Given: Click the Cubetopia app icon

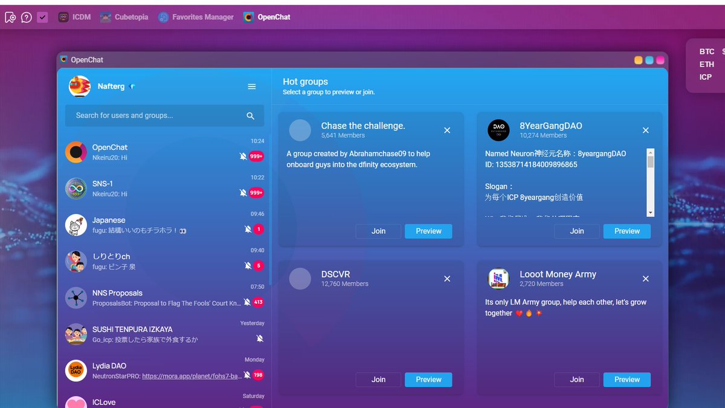Looking at the screenshot, I should (106, 17).
